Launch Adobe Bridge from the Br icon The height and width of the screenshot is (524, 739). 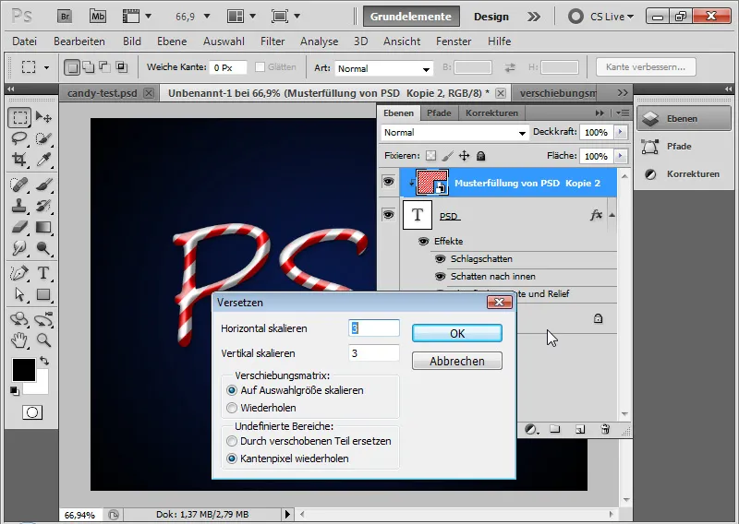tap(65, 17)
